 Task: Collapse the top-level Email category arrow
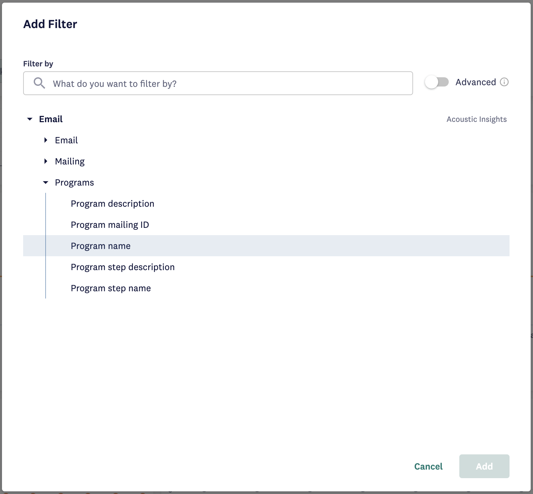(30, 119)
